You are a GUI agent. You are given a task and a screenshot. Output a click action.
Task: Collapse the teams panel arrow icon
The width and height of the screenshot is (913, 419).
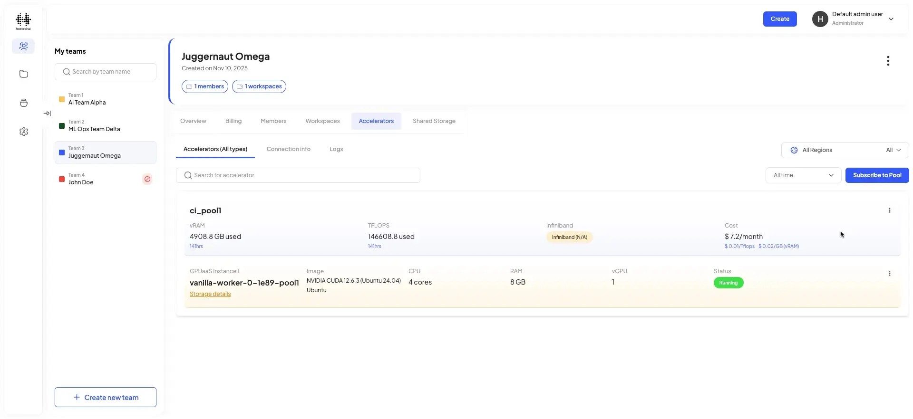pos(47,113)
